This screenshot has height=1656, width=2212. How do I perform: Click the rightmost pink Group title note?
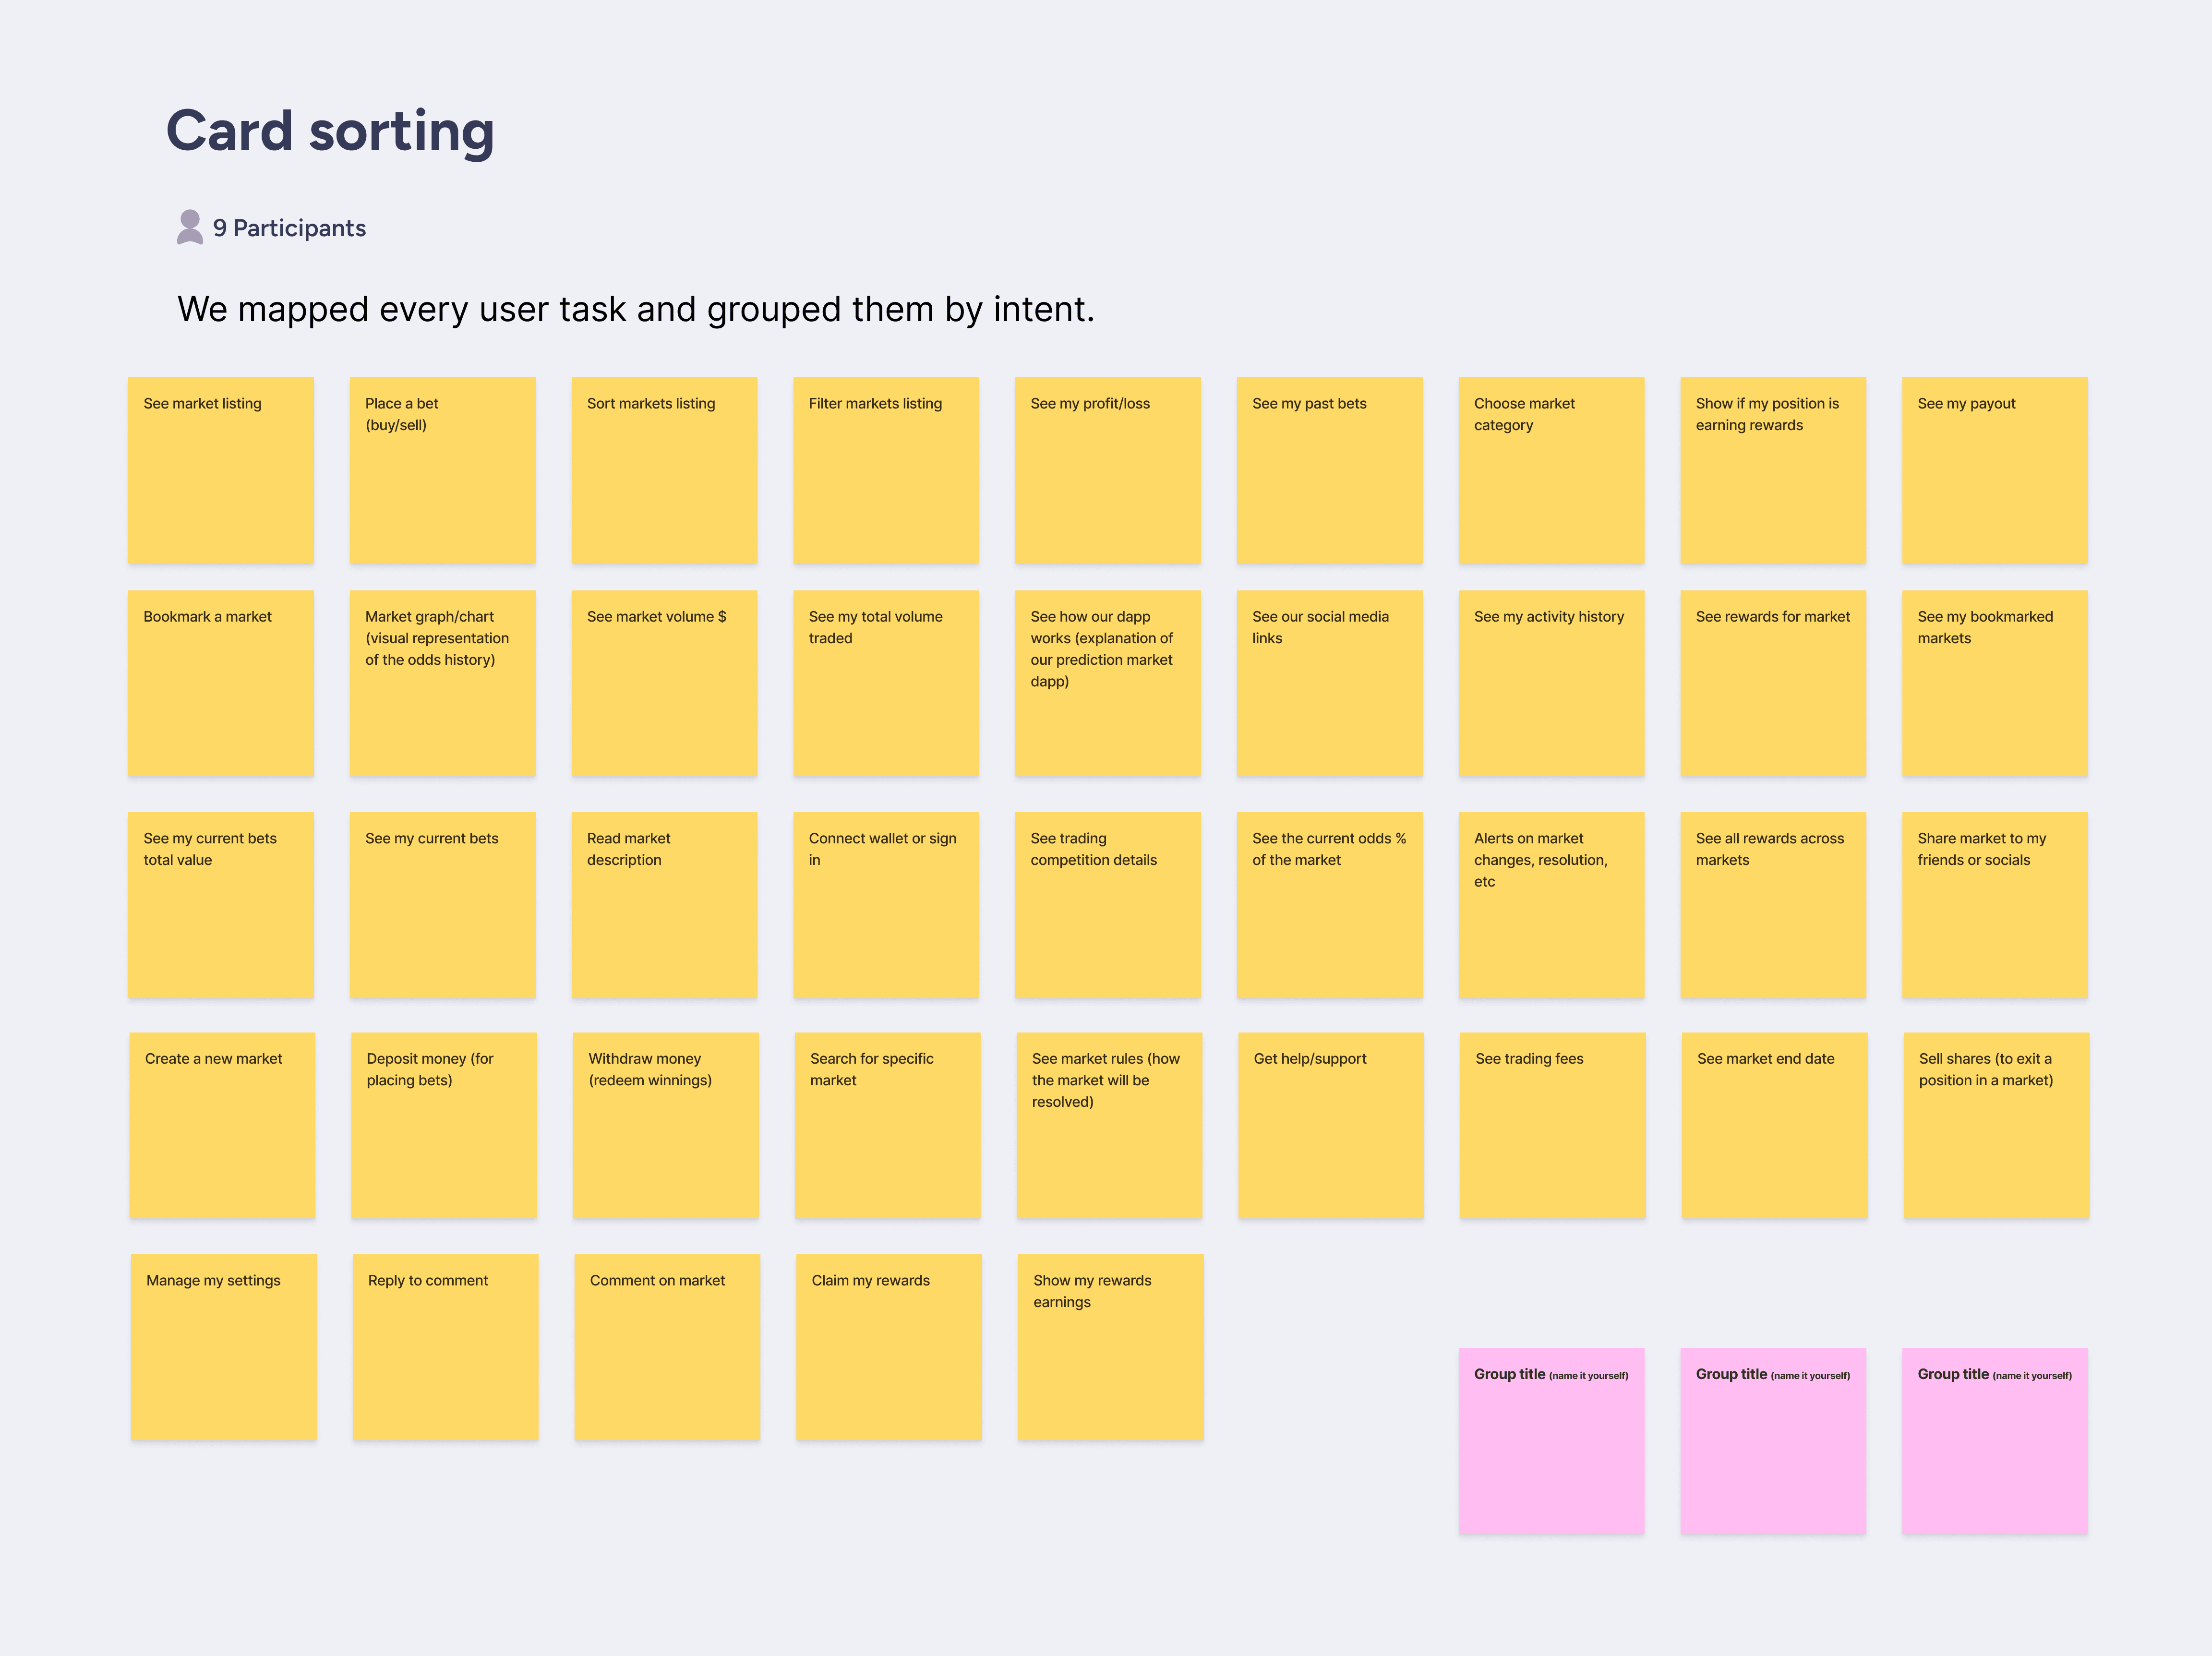pyautogui.click(x=1994, y=1440)
